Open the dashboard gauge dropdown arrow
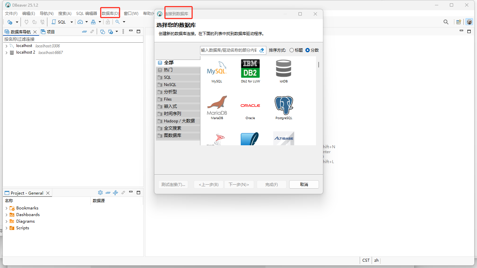This screenshot has height=268, width=477. (86, 22)
